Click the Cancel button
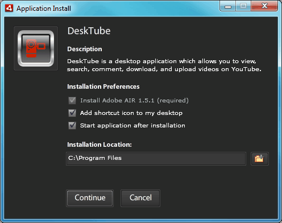 [140, 198]
